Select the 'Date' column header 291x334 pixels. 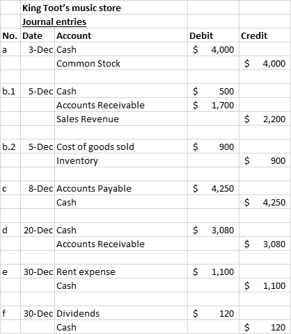point(38,35)
